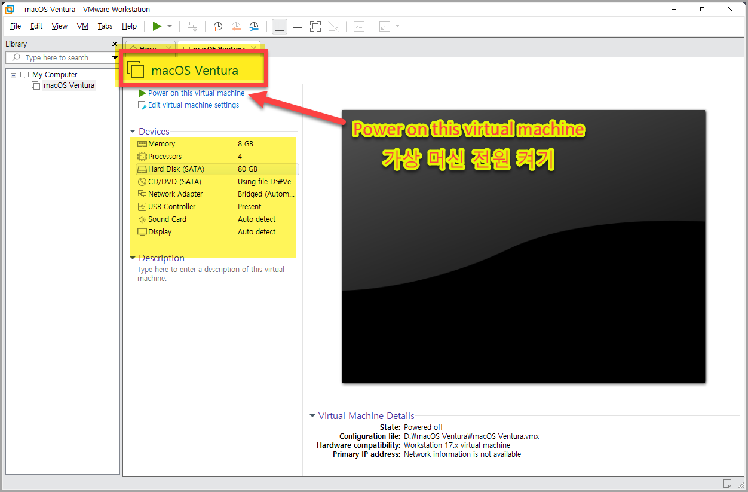Enter full screen mode icon
This screenshot has height=492, width=748.
315,26
